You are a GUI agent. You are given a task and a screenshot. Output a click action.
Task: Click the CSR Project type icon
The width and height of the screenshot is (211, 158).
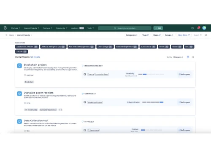tap(83, 94)
